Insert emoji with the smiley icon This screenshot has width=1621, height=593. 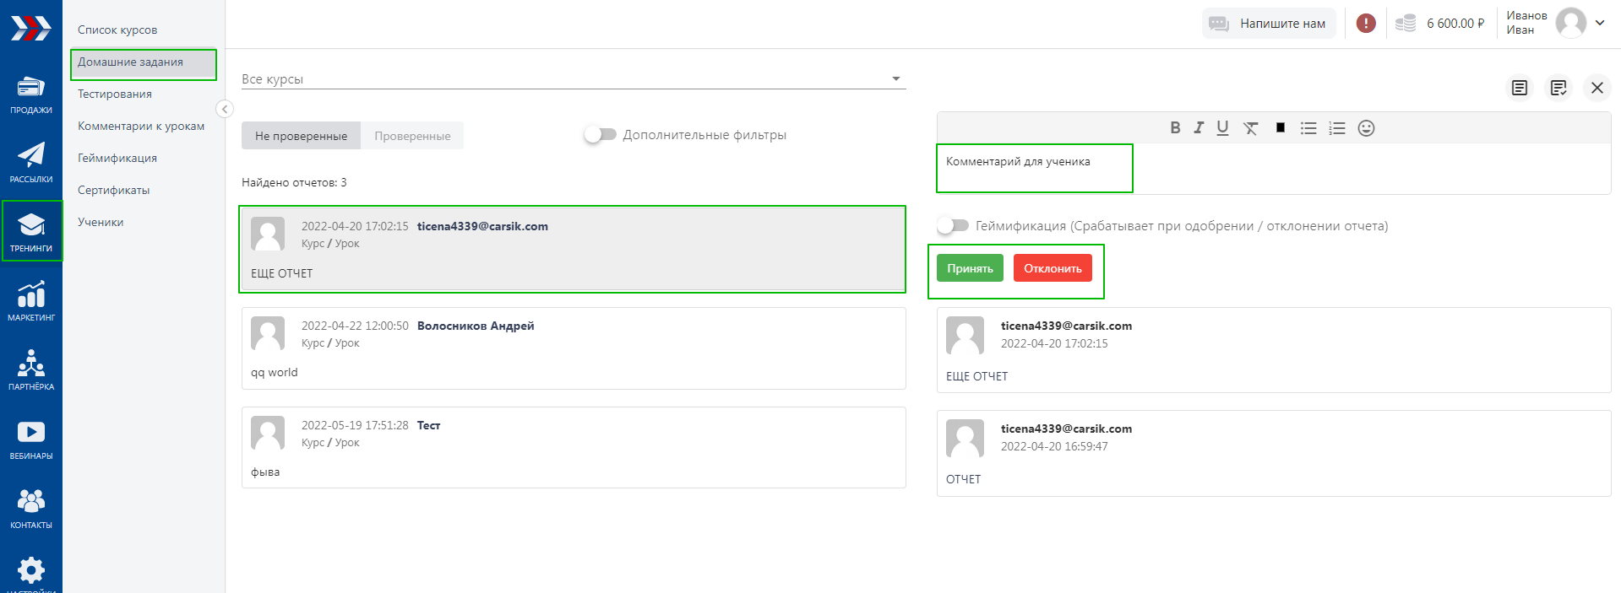(1366, 128)
